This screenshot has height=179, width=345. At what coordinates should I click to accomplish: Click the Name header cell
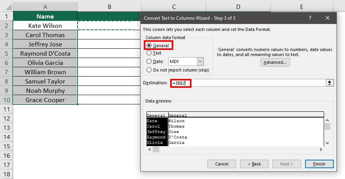[x=45, y=17]
